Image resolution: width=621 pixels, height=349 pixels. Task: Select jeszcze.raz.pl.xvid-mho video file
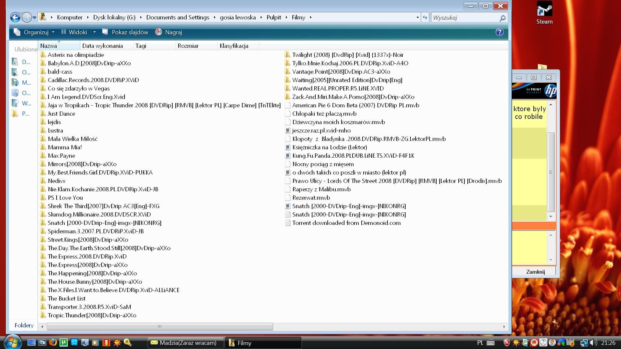(x=318, y=131)
